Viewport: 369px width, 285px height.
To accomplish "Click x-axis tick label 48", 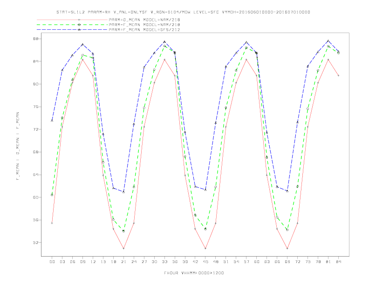I will coord(216,262).
